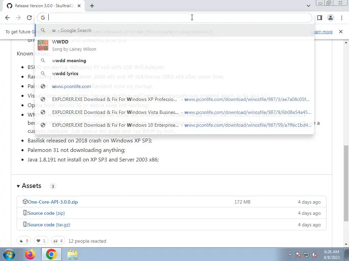This screenshot has height=261, width=349.
Task: Open the profile avatar icon
Action: 331,18
